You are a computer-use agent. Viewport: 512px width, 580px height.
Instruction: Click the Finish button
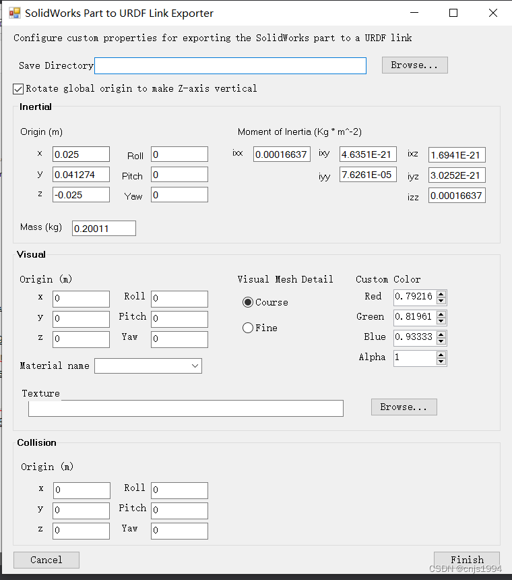[x=467, y=560]
